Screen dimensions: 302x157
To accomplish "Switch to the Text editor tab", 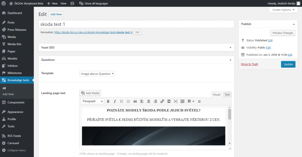I will (x=227, y=94).
